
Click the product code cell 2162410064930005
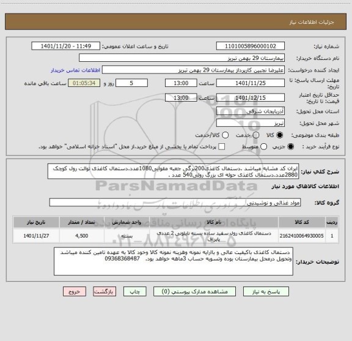click(302, 236)
